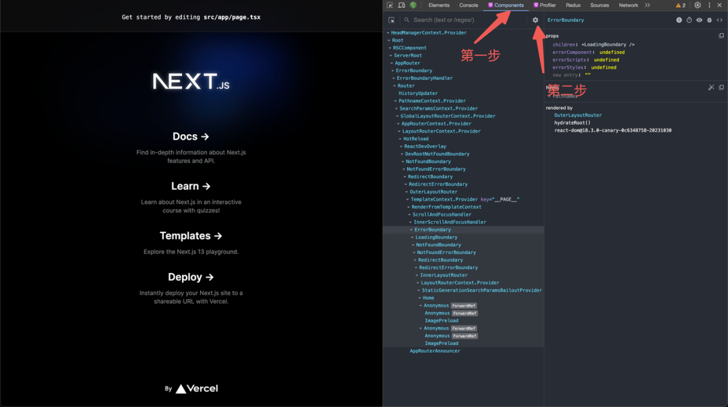This screenshot has width=728, height=407.
Task: Select the ServerRoot tree row
Action: [x=463, y=56]
